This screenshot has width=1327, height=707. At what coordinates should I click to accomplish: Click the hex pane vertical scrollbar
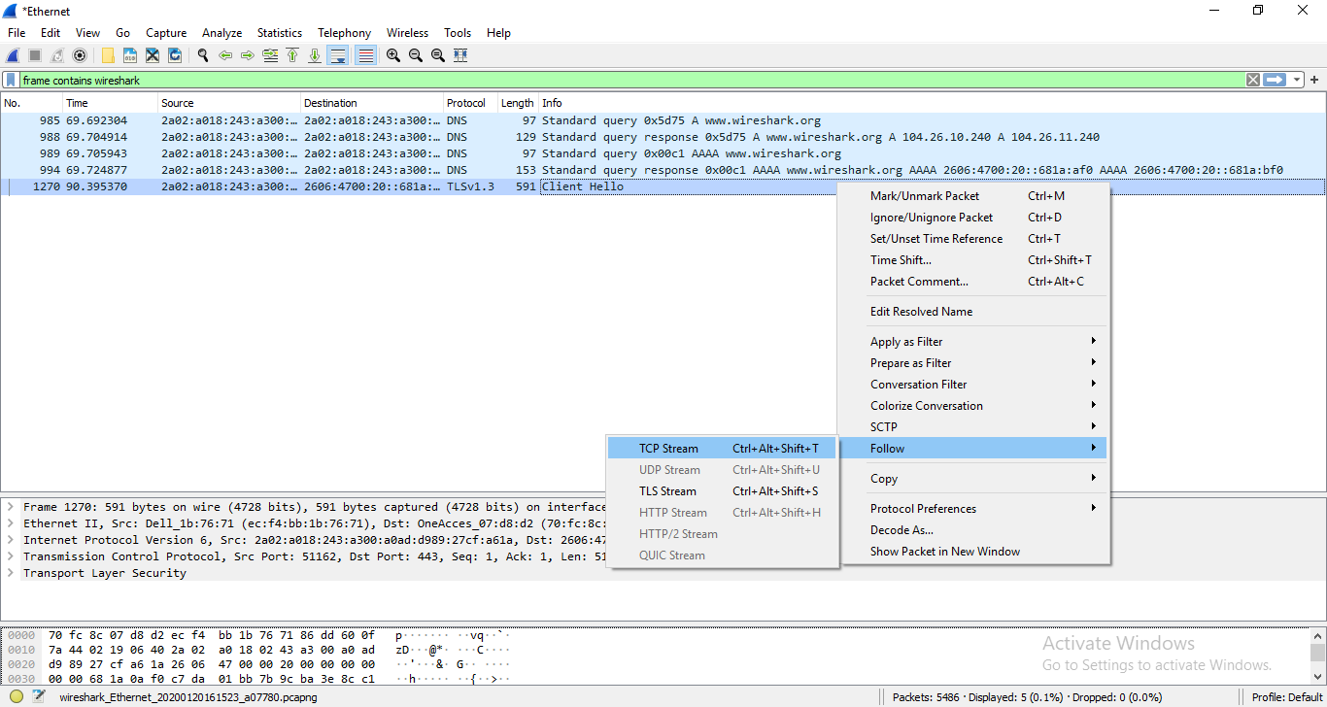click(x=1317, y=656)
